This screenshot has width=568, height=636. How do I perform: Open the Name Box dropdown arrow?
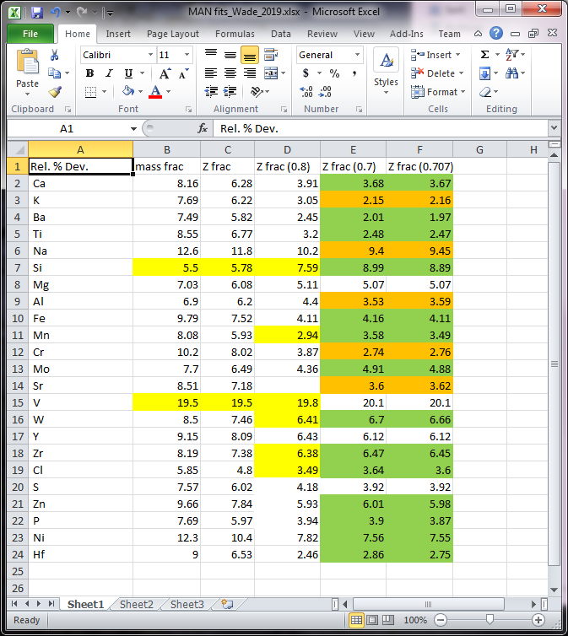133,128
